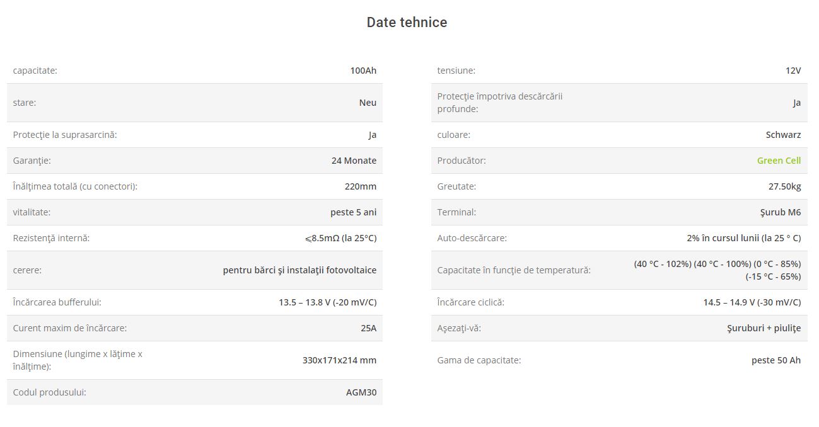The image size is (819, 427).
Task: Select the 'Şurub M6' terminal value
Action: point(781,212)
